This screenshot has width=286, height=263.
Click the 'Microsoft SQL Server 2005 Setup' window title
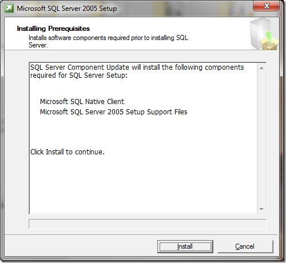(67, 9)
